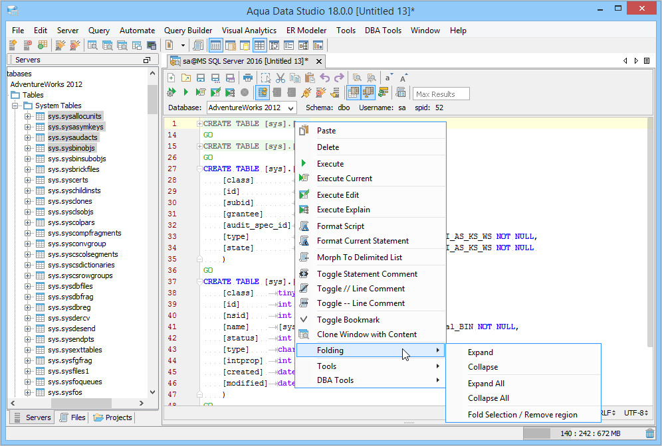Open the Database dropdown showing AdventureWorks 2012

pyautogui.click(x=251, y=108)
